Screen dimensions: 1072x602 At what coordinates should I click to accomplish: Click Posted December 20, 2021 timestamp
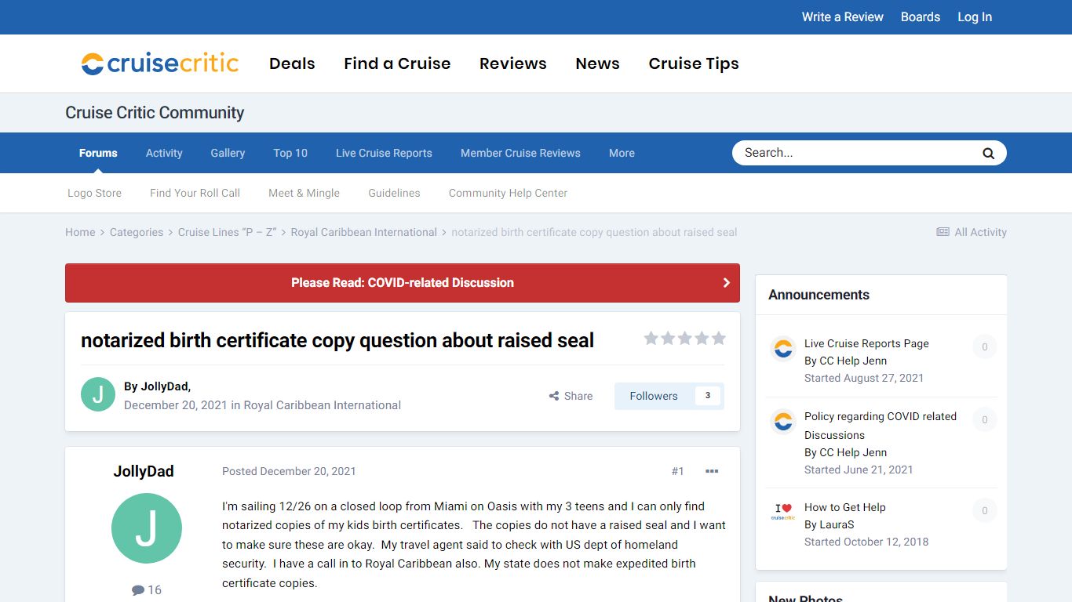click(289, 471)
